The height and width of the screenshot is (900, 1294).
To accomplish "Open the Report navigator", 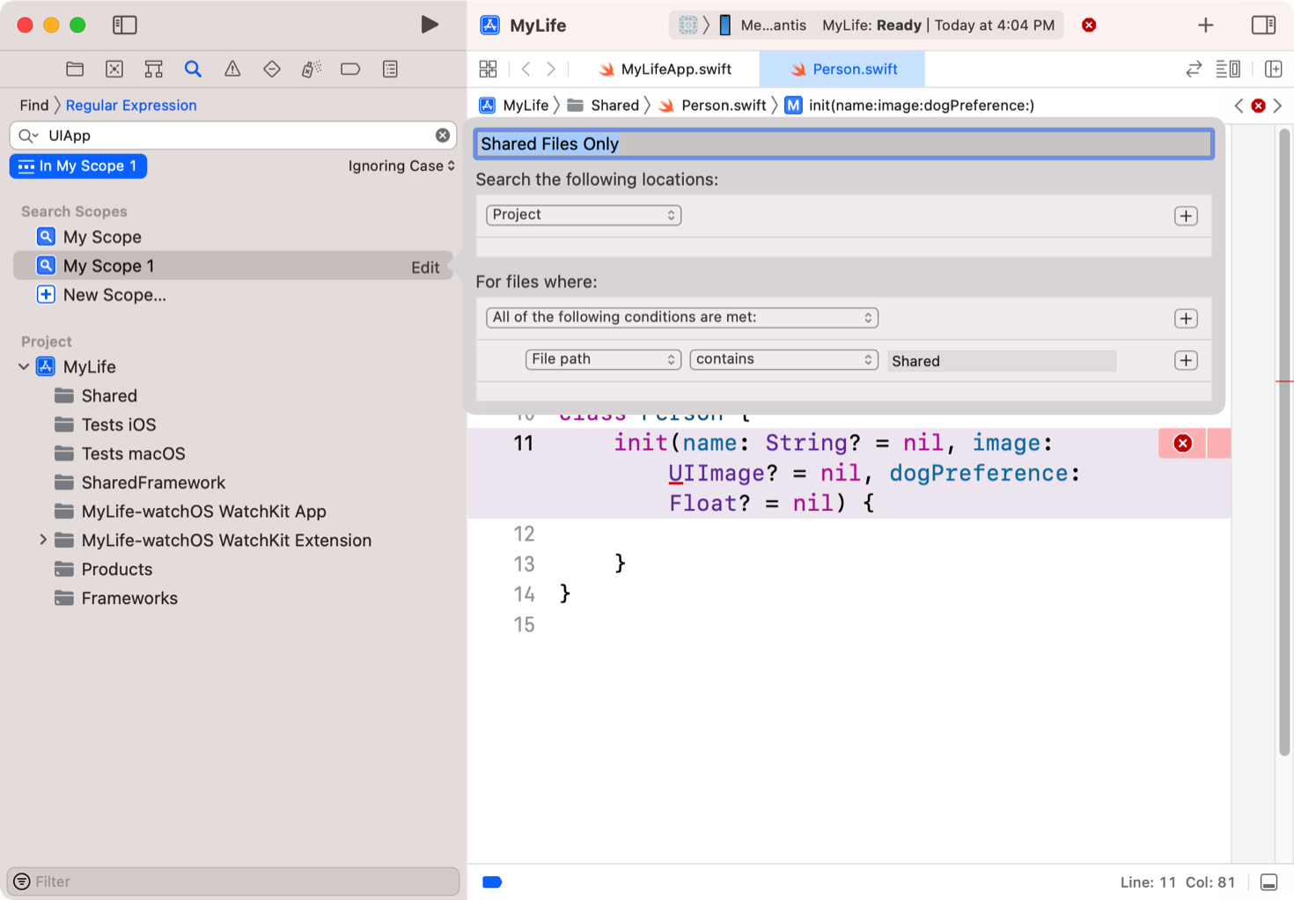I will coord(390,69).
